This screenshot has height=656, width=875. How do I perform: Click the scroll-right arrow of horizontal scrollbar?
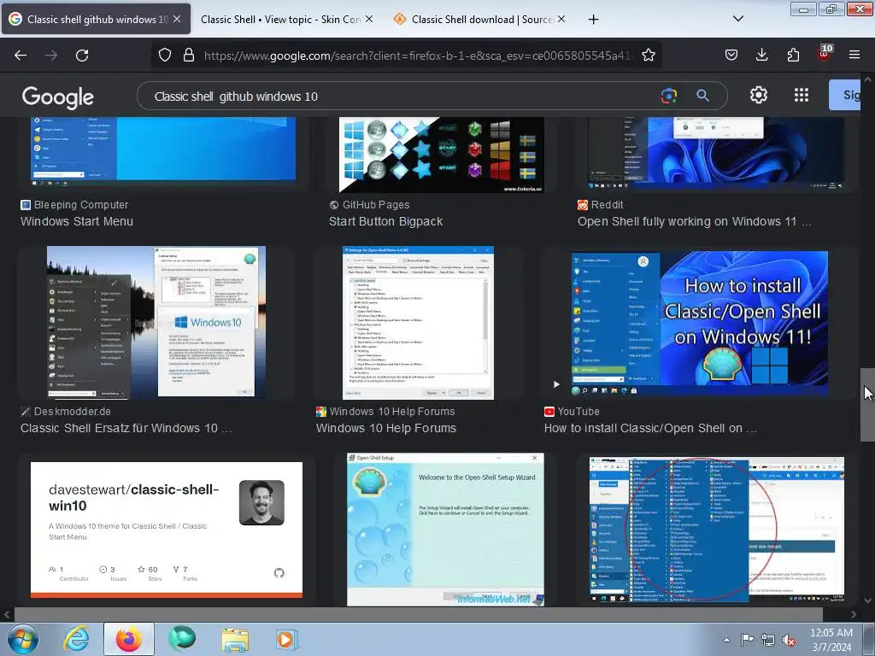(854, 614)
